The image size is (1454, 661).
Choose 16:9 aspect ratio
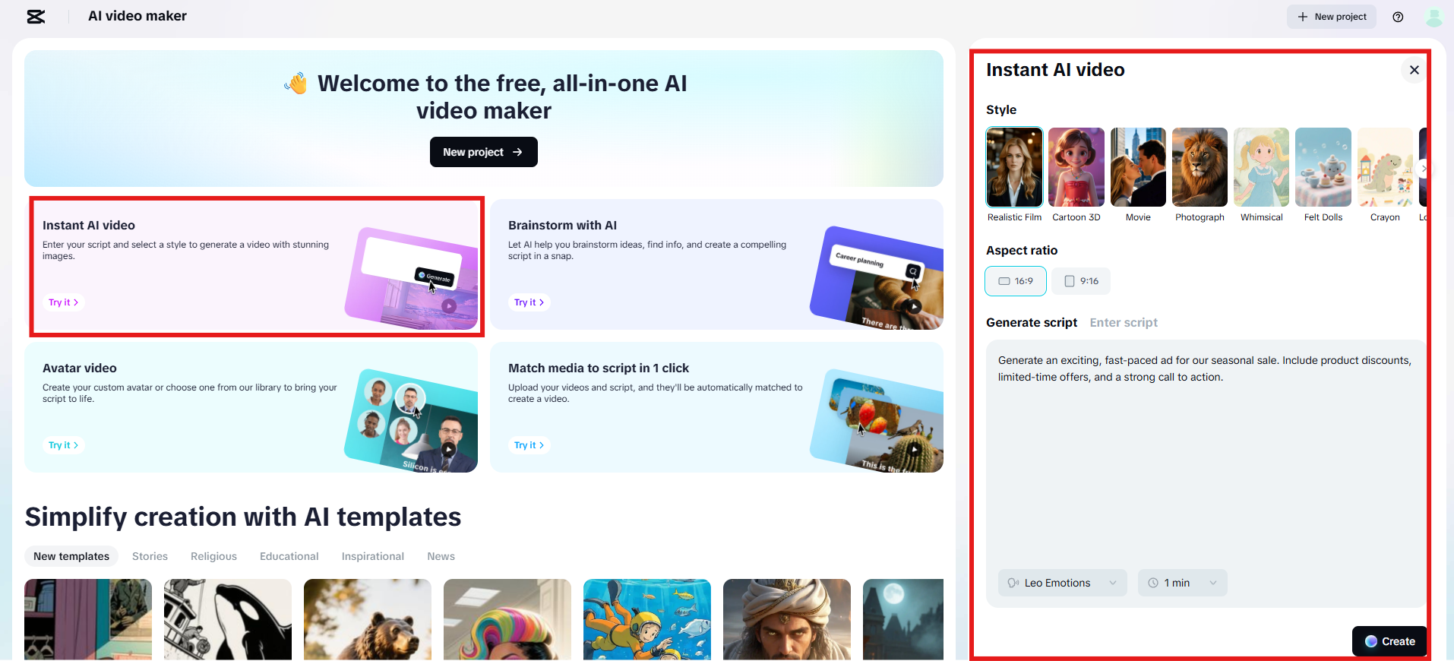tap(1016, 281)
